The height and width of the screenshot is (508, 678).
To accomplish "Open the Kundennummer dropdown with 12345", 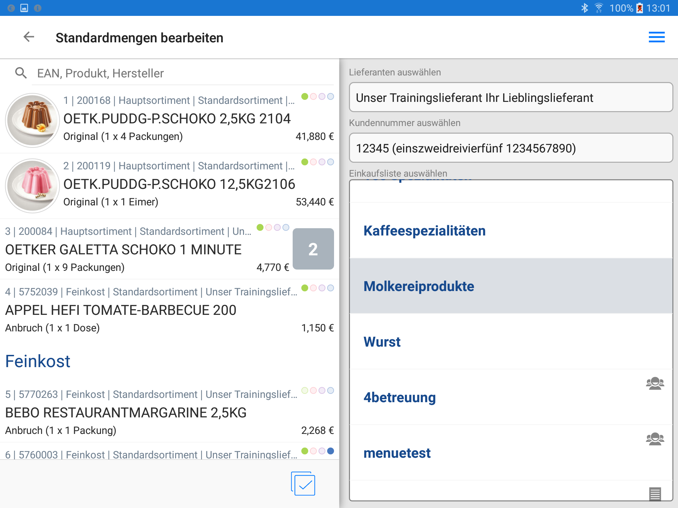I will (510, 148).
